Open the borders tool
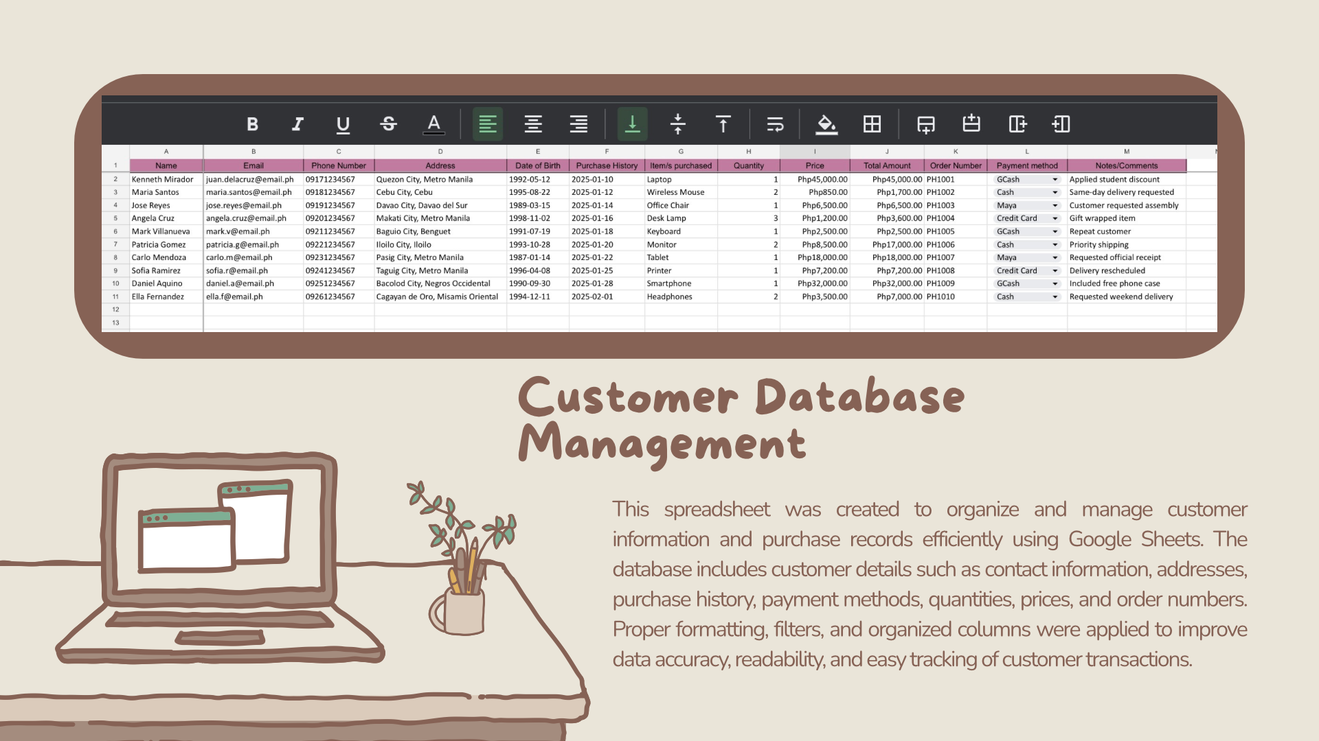 pos(872,124)
